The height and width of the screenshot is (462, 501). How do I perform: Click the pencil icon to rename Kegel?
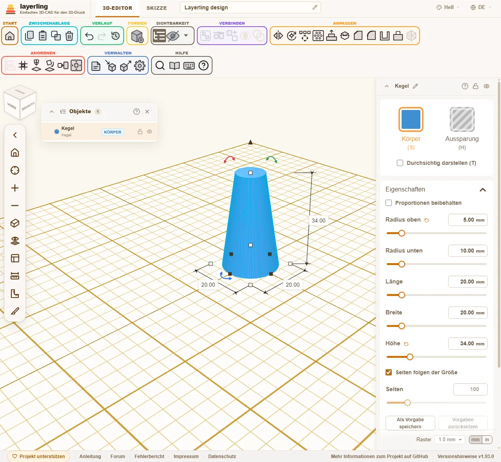pyautogui.click(x=415, y=86)
